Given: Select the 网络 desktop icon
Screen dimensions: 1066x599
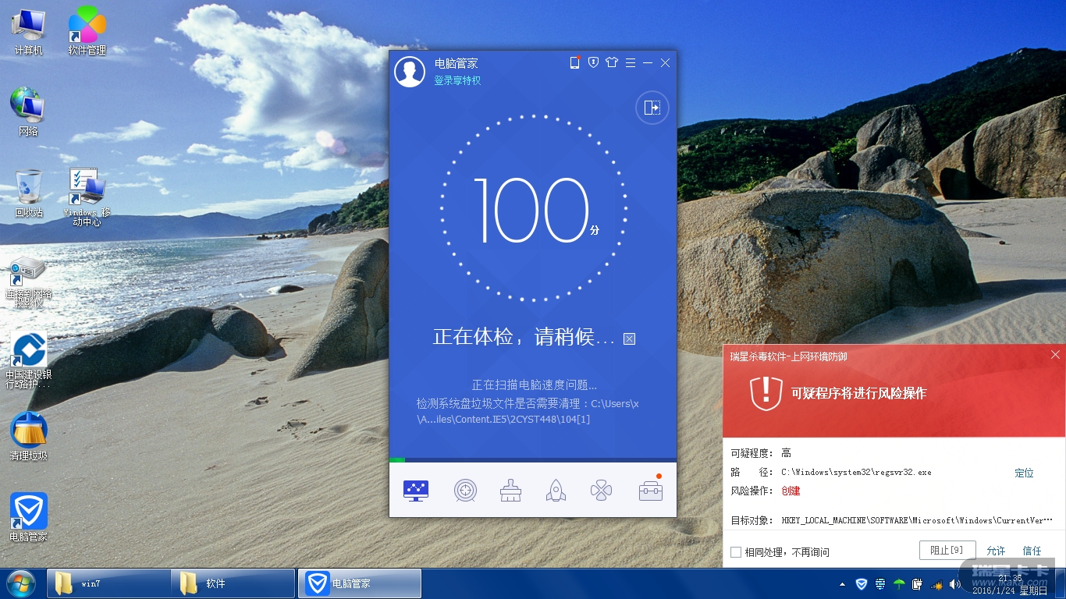Looking at the screenshot, I should click(x=28, y=112).
